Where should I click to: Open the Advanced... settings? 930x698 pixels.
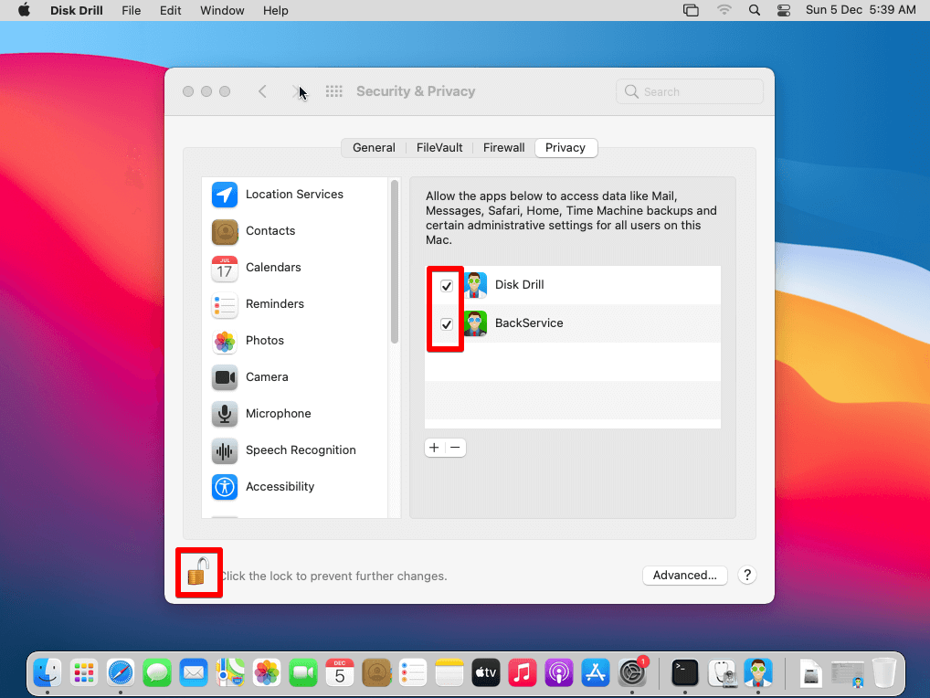click(x=684, y=576)
